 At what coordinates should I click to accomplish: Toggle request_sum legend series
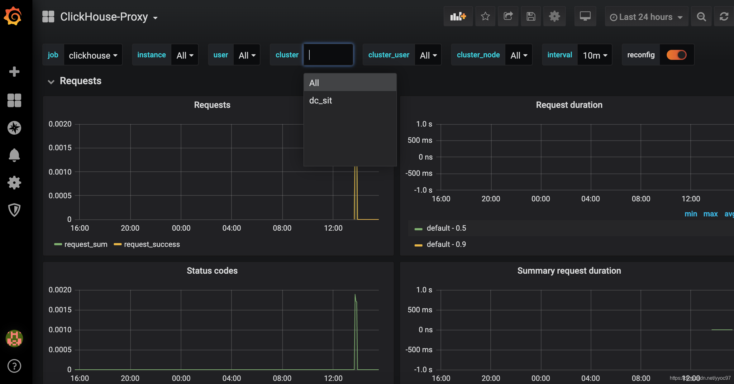tap(86, 244)
